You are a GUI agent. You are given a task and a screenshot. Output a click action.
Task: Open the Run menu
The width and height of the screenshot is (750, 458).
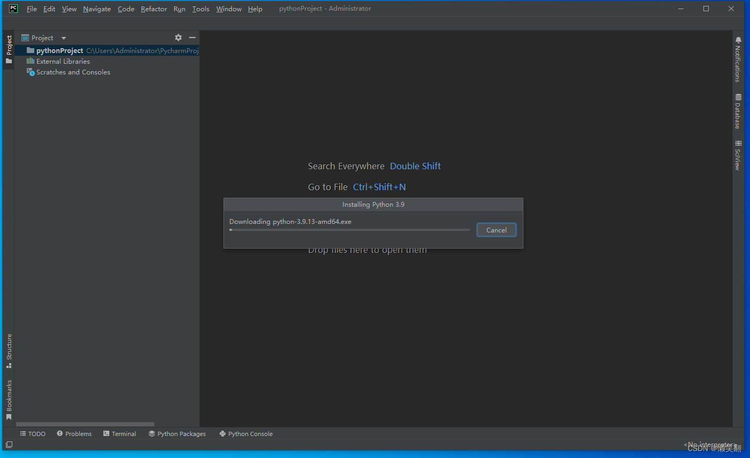(179, 9)
